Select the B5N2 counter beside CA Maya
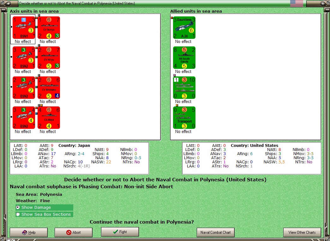330x241 pixels. tap(24, 118)
